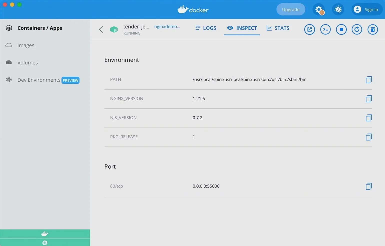Screen dimensions: 385x246
Task: Switch to the LOGS tab
Action: pos(205,28)
